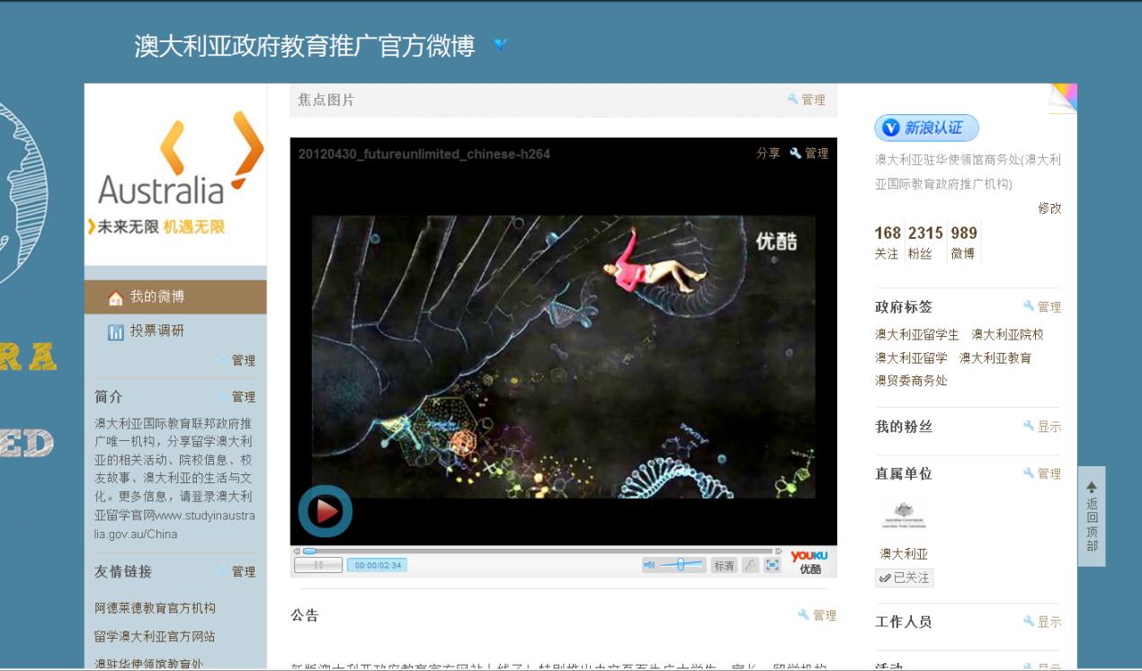Click 分享 on the video header
This screenshot has height=671, width=1142.
768,154
